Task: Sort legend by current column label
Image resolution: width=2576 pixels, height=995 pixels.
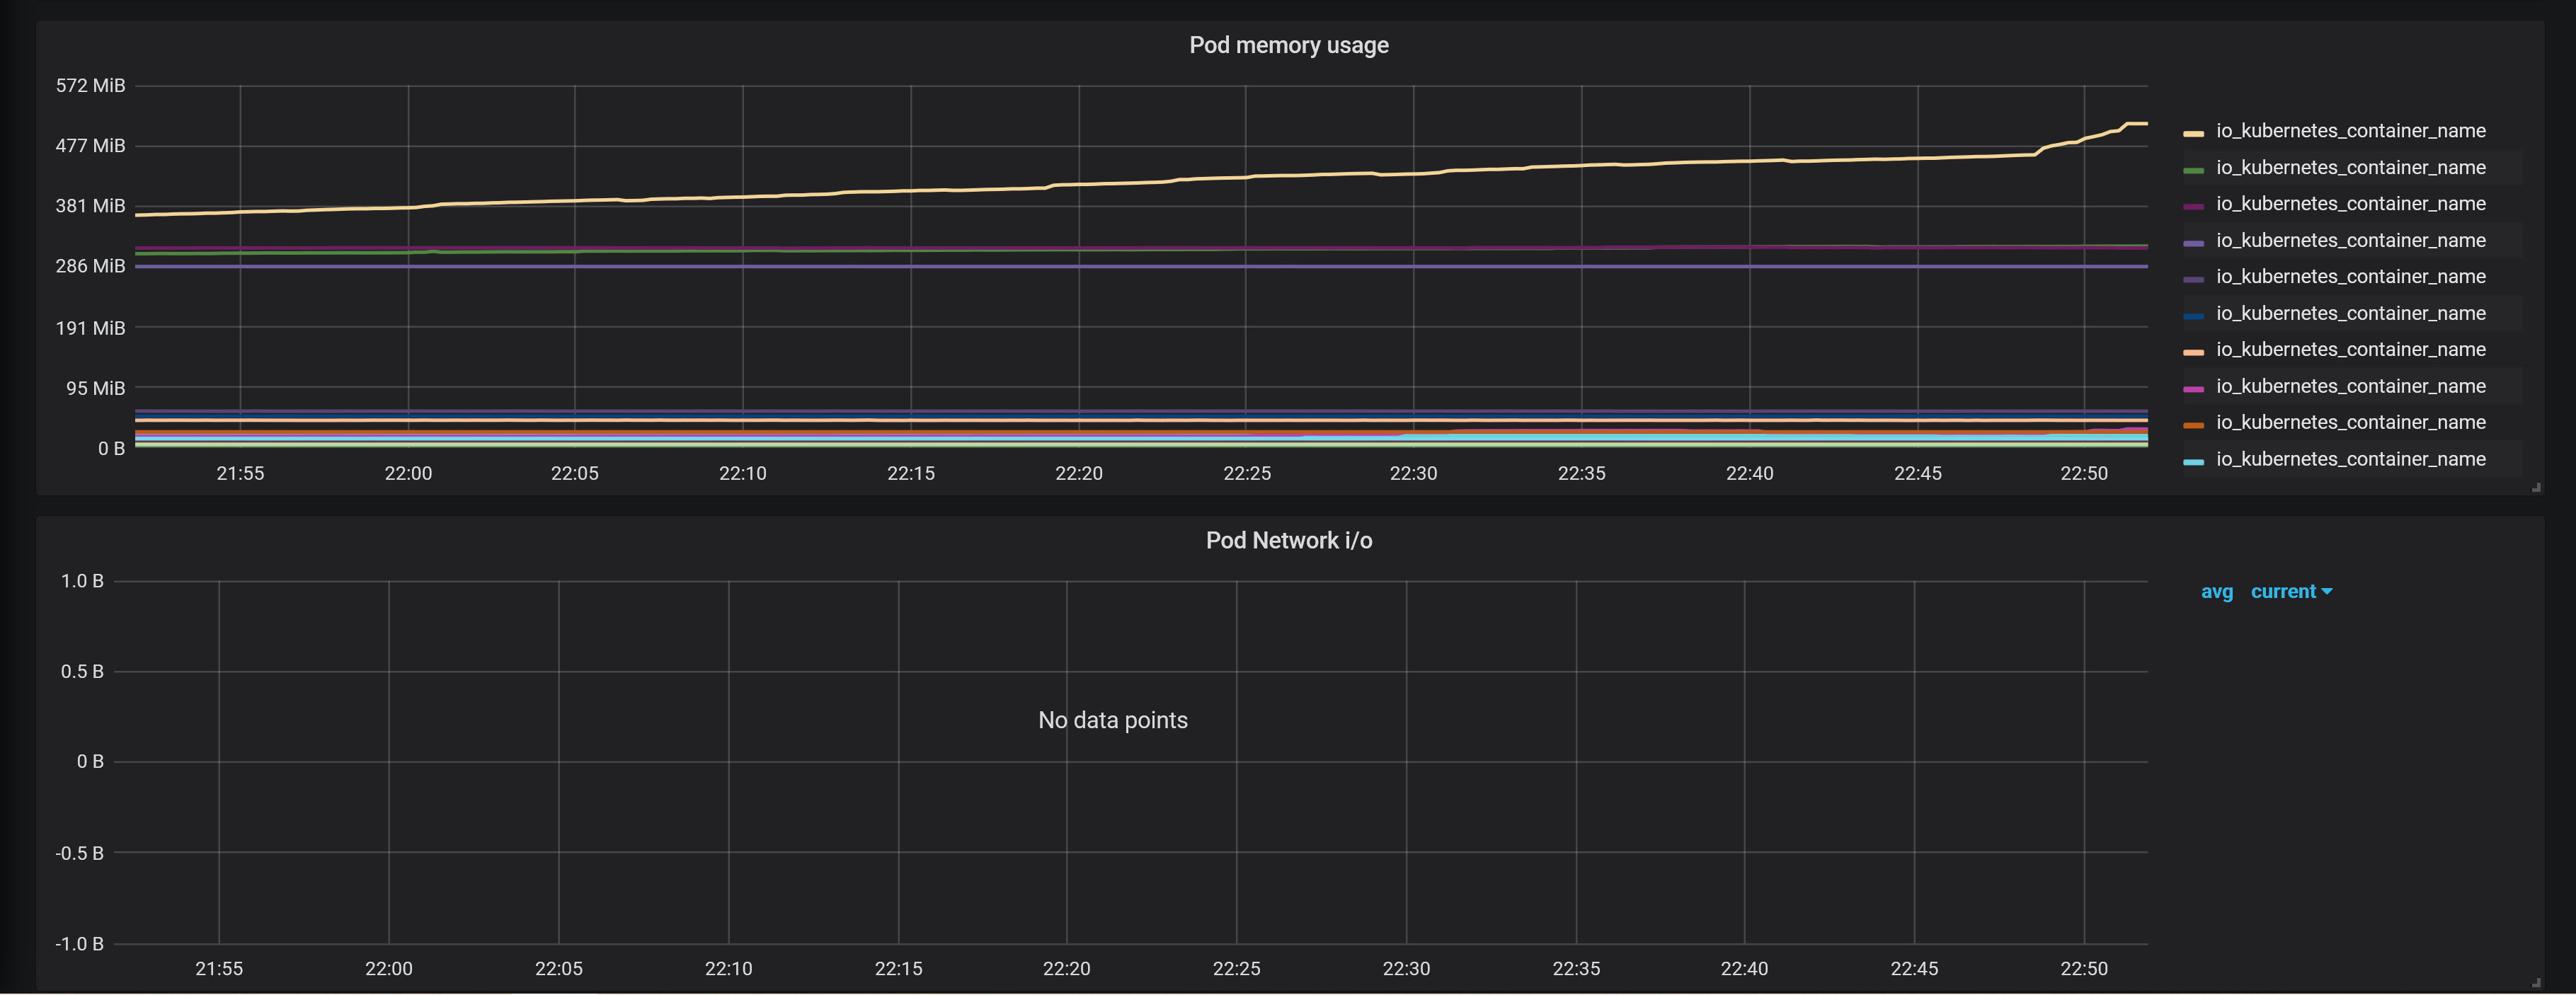Action: (2282, 592)
